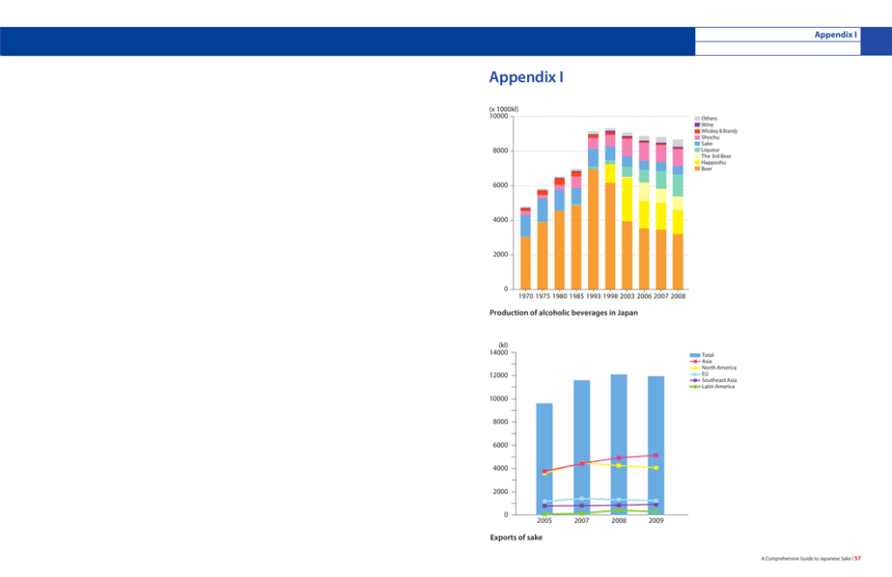Click the orange Beer legend swatch
This screenshot has height=577, width=892.
[697, 169]
